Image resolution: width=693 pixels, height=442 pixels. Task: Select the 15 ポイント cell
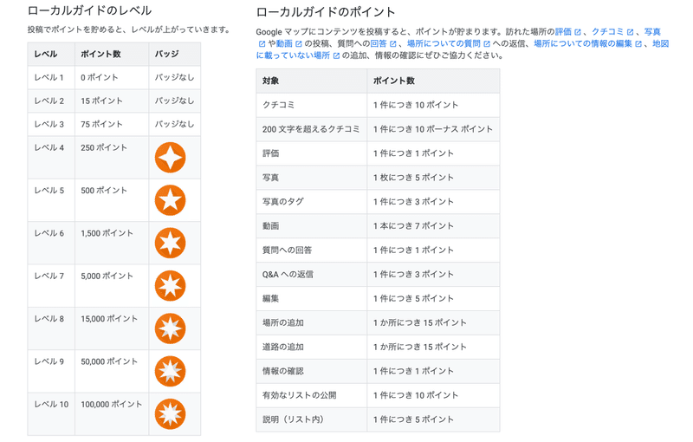click(112, 101)
